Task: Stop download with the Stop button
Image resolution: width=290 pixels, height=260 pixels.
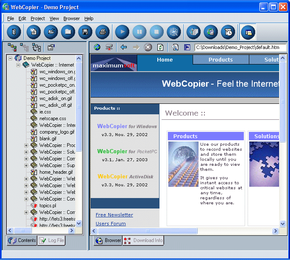Action: point(157,32)
